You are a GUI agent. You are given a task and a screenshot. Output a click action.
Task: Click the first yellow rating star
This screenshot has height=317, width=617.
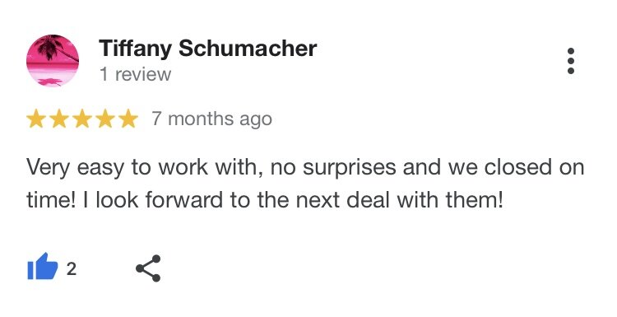point(36,119)
